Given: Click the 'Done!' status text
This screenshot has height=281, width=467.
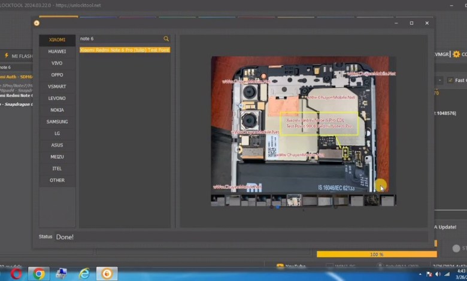Looking at the screenshot, I should coord(65,237).
